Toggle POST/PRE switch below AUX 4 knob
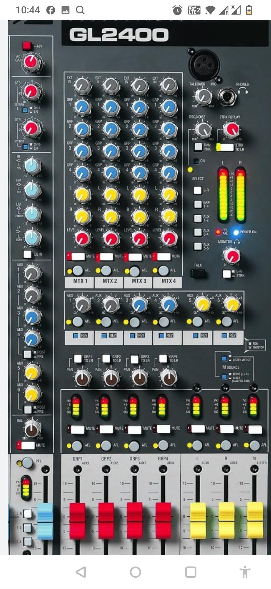The width and height of the screenshot is (271, 589). point(27,354)
